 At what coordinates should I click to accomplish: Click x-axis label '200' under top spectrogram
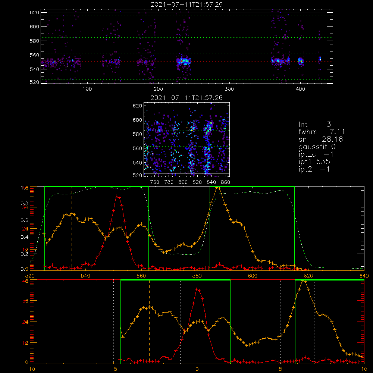click(158, 89)
